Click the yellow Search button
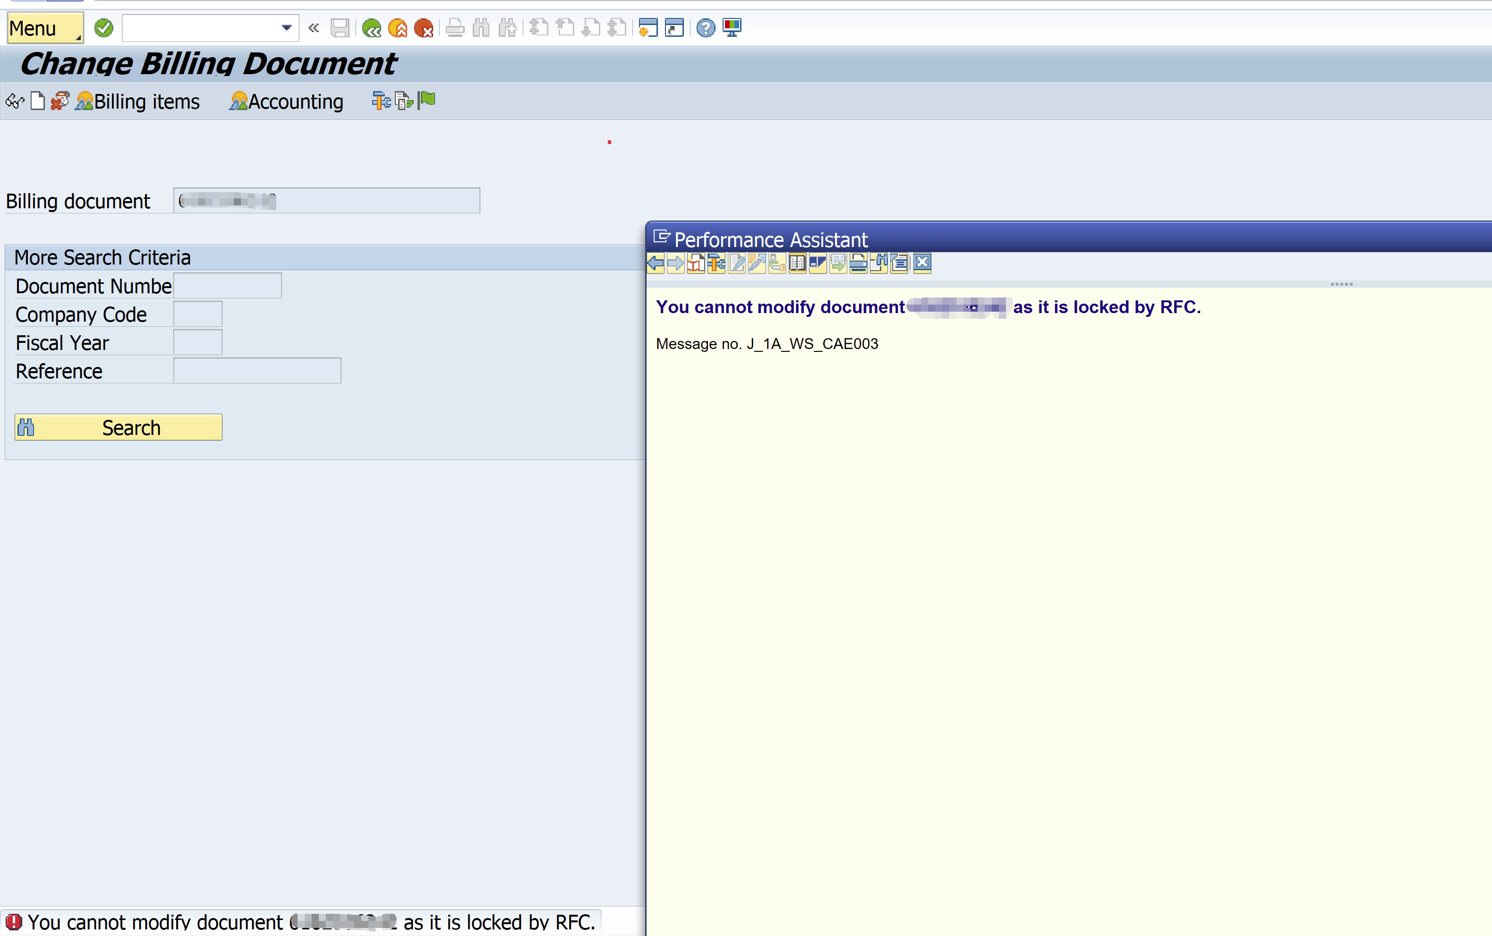Image resolution: width=1492 pixels, height=936 pixels. (x=118, y=427)
